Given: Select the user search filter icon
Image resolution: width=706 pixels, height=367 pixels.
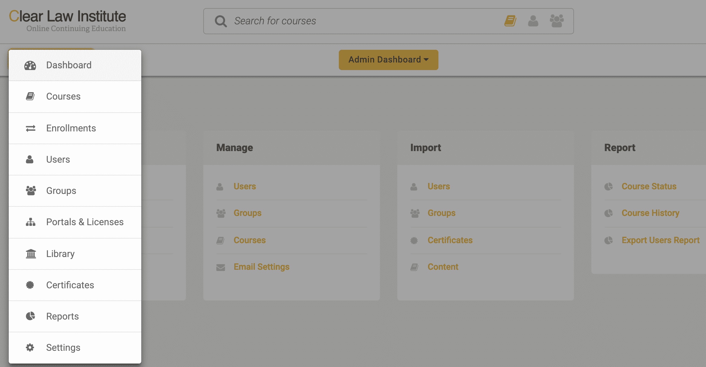Looking at the screenshot, I should tap(533, 21).
